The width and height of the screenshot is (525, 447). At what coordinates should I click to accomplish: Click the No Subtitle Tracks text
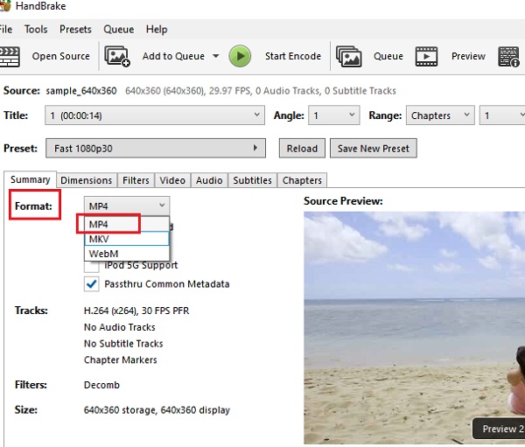pos(123,344)
